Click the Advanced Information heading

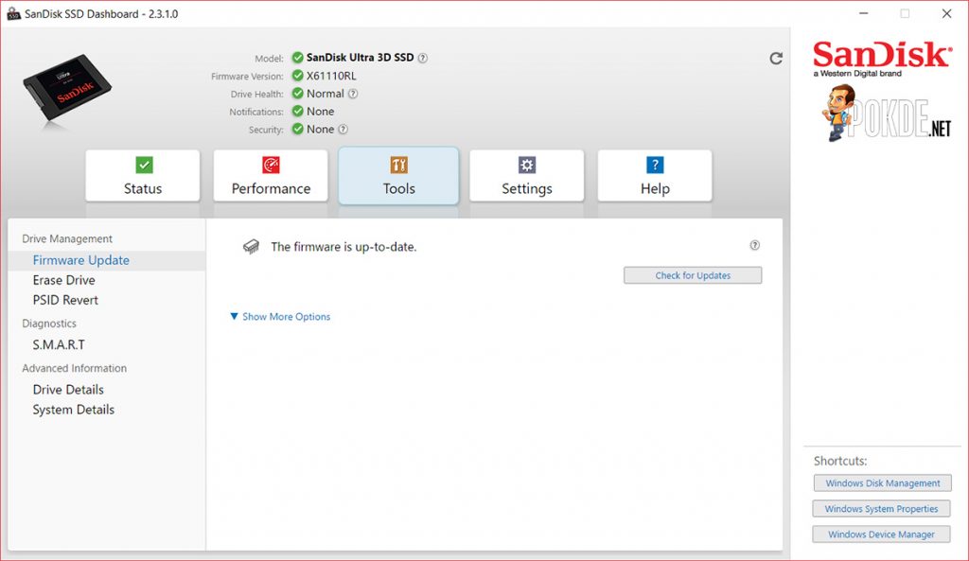[74, 368]
